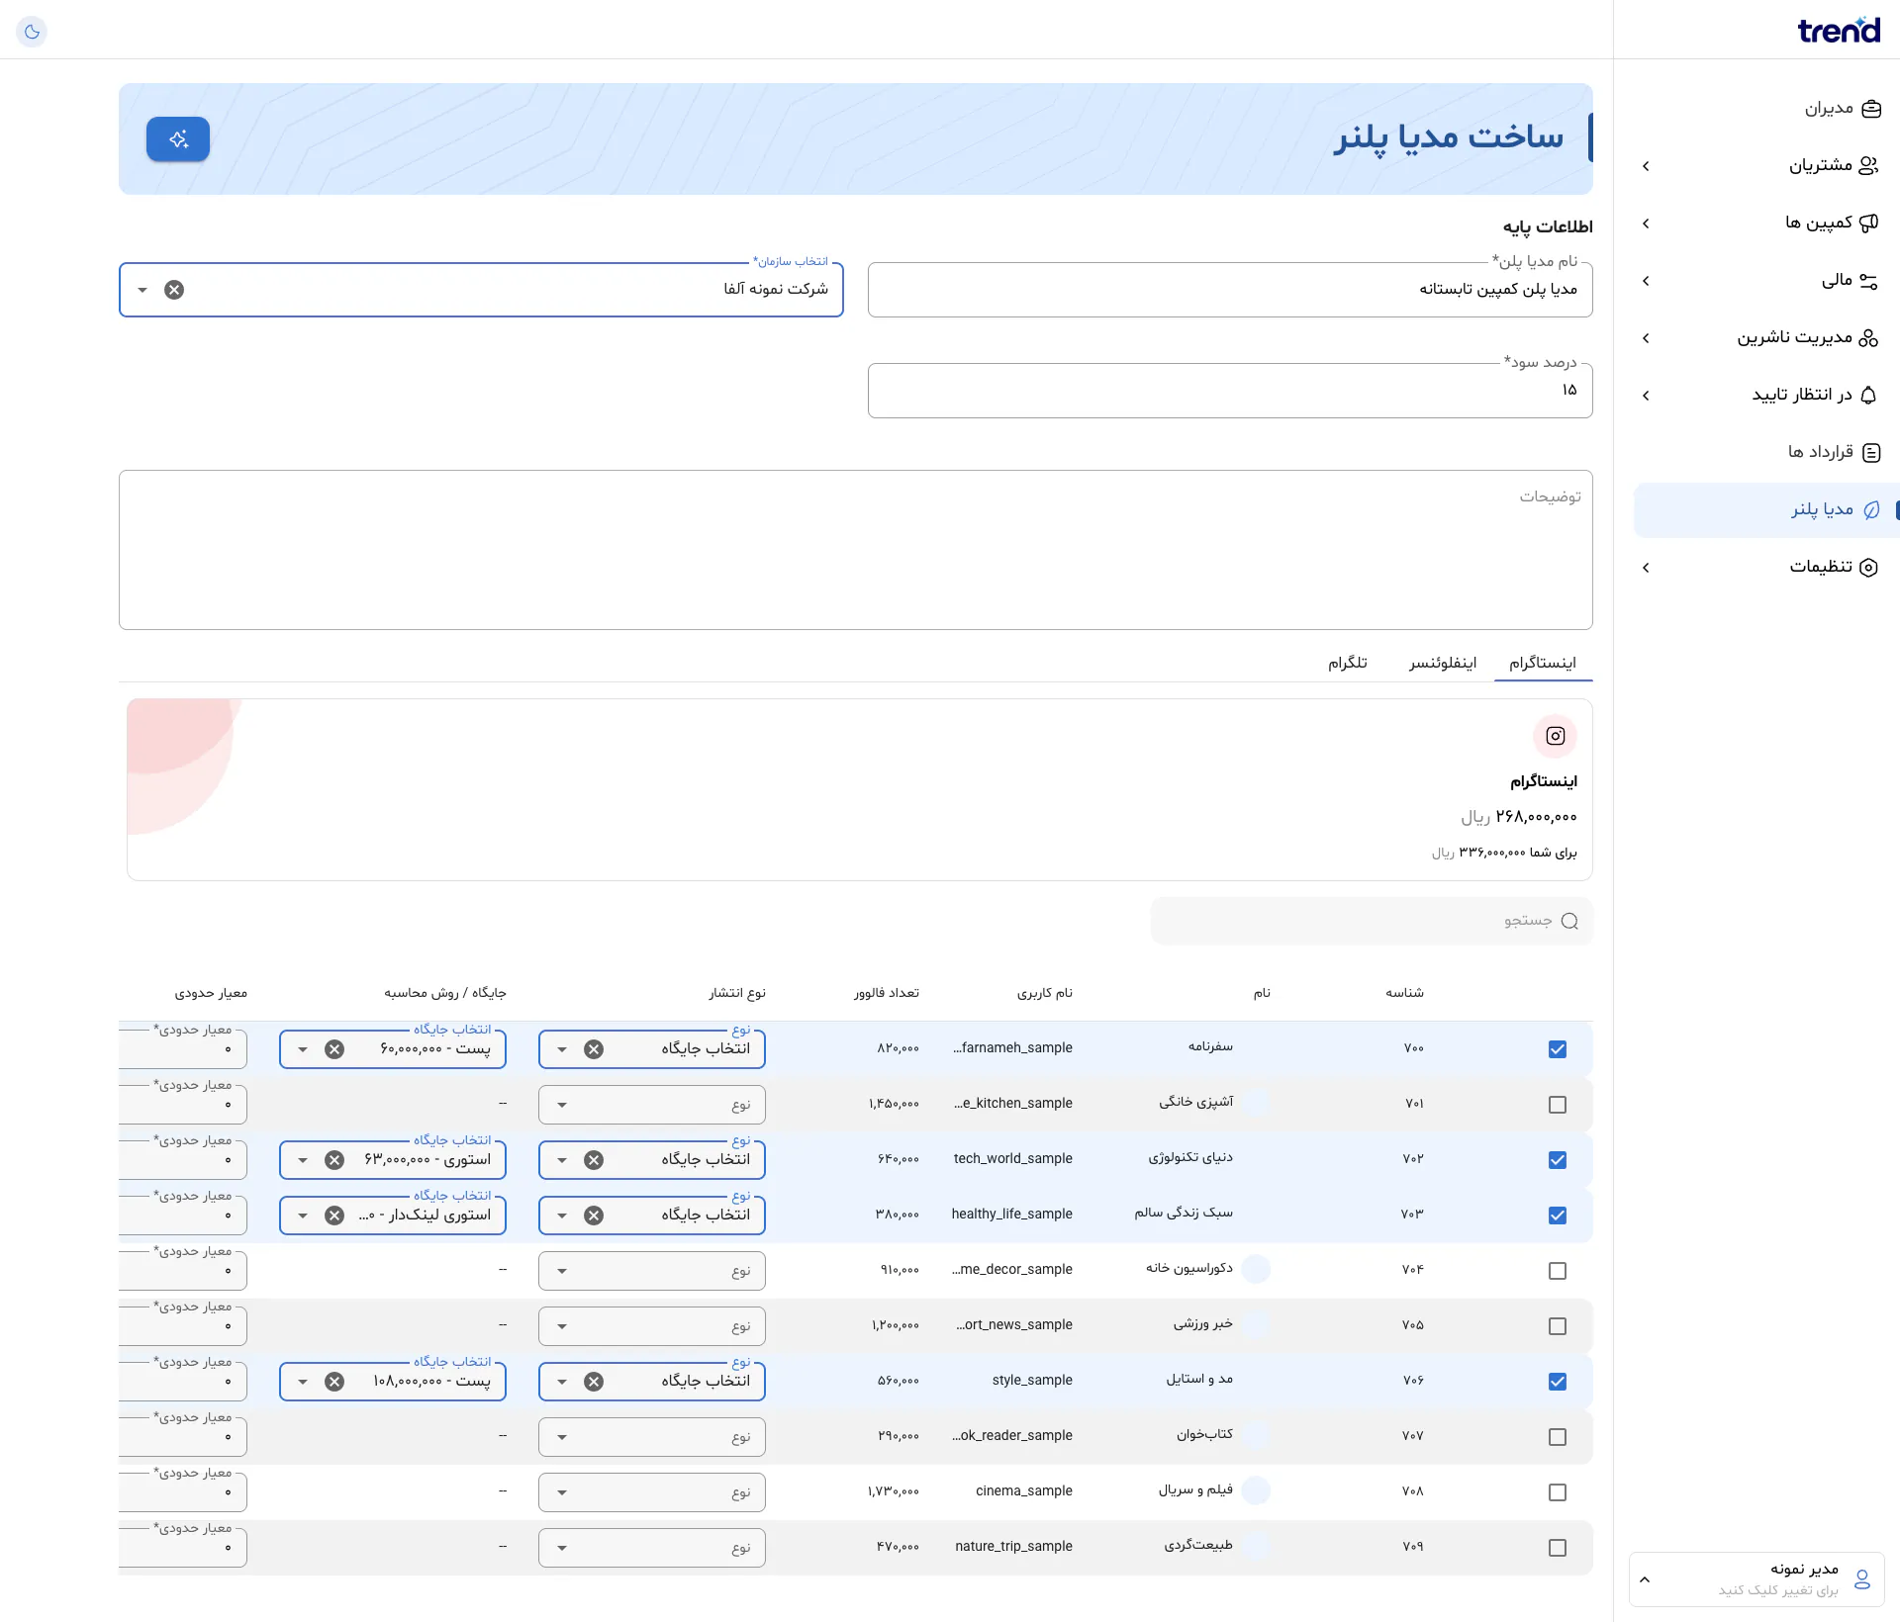Image resolution: width=1900 pixels, height=1622 pixels.
Task: Open قرارداد ها from the sidebar
Action: point(1766,452)
